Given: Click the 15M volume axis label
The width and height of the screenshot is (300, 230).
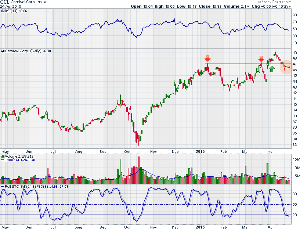Looking at the screenshot, I should point(296,159).
